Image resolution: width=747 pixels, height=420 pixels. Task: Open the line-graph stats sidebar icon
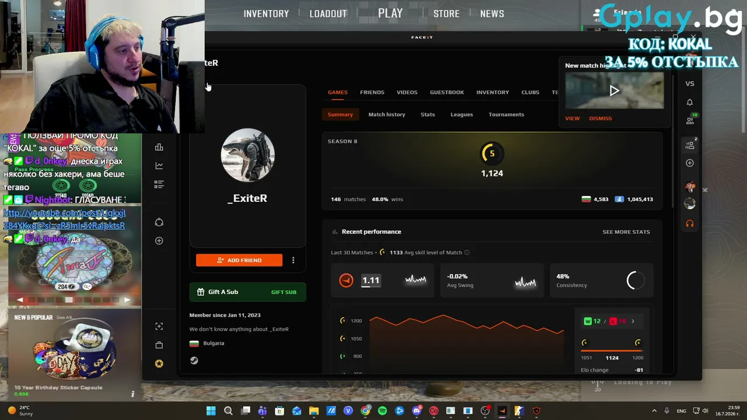[x=159, y=166]
